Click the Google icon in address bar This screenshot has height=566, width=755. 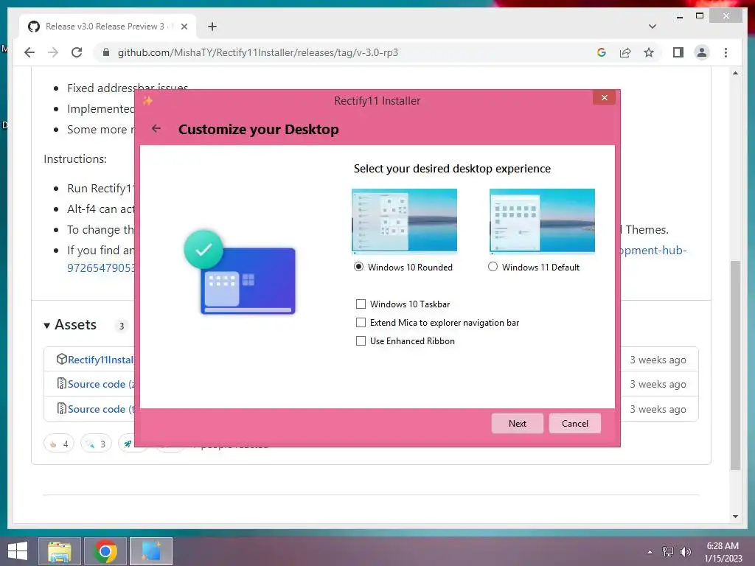602,52
